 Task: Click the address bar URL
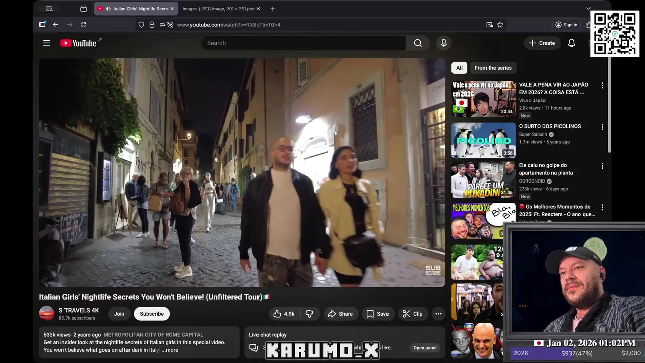pos(229,25)
